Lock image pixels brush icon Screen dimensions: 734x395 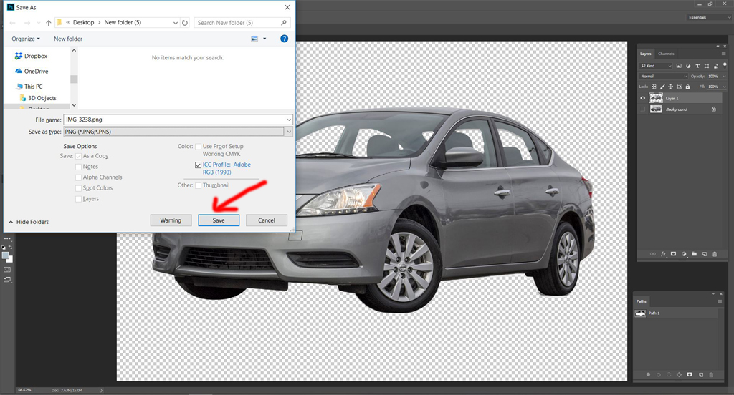click(x=662, y=87)
